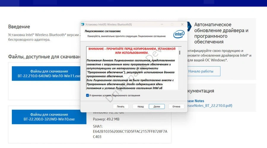267x148 pixels.
Task: Click the Файлы, доступные для скачивания heading
Action: click(44, 57)
